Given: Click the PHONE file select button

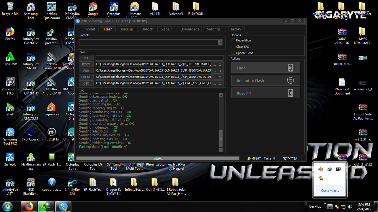Looking at the screenshot, I should (x=86, y=77).
